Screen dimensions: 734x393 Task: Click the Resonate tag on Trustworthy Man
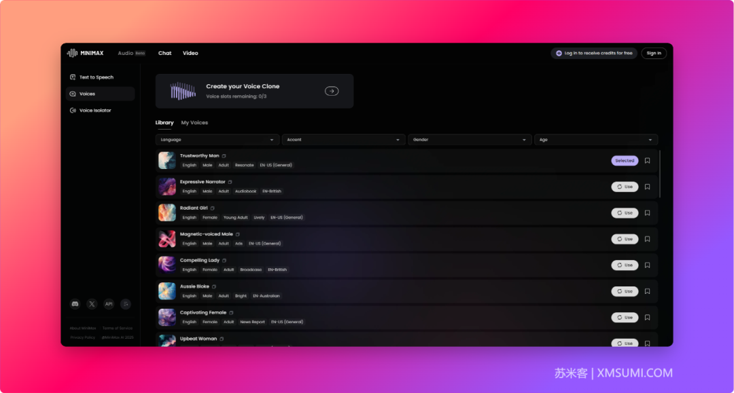245,166
